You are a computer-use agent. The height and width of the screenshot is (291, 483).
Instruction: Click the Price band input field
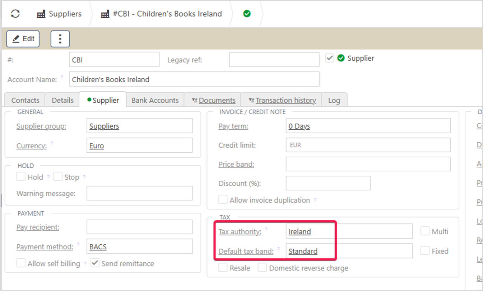[x=368, y=164]
